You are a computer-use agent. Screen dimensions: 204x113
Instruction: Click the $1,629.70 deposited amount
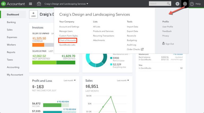pyautogui.click(x=69, y=56)
